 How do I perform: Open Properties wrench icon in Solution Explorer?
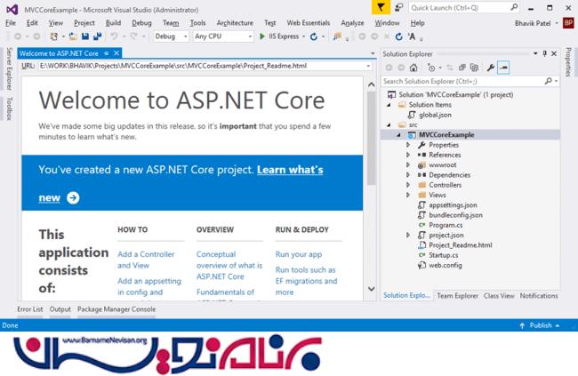pyautogui.click(x=489, y=67)
